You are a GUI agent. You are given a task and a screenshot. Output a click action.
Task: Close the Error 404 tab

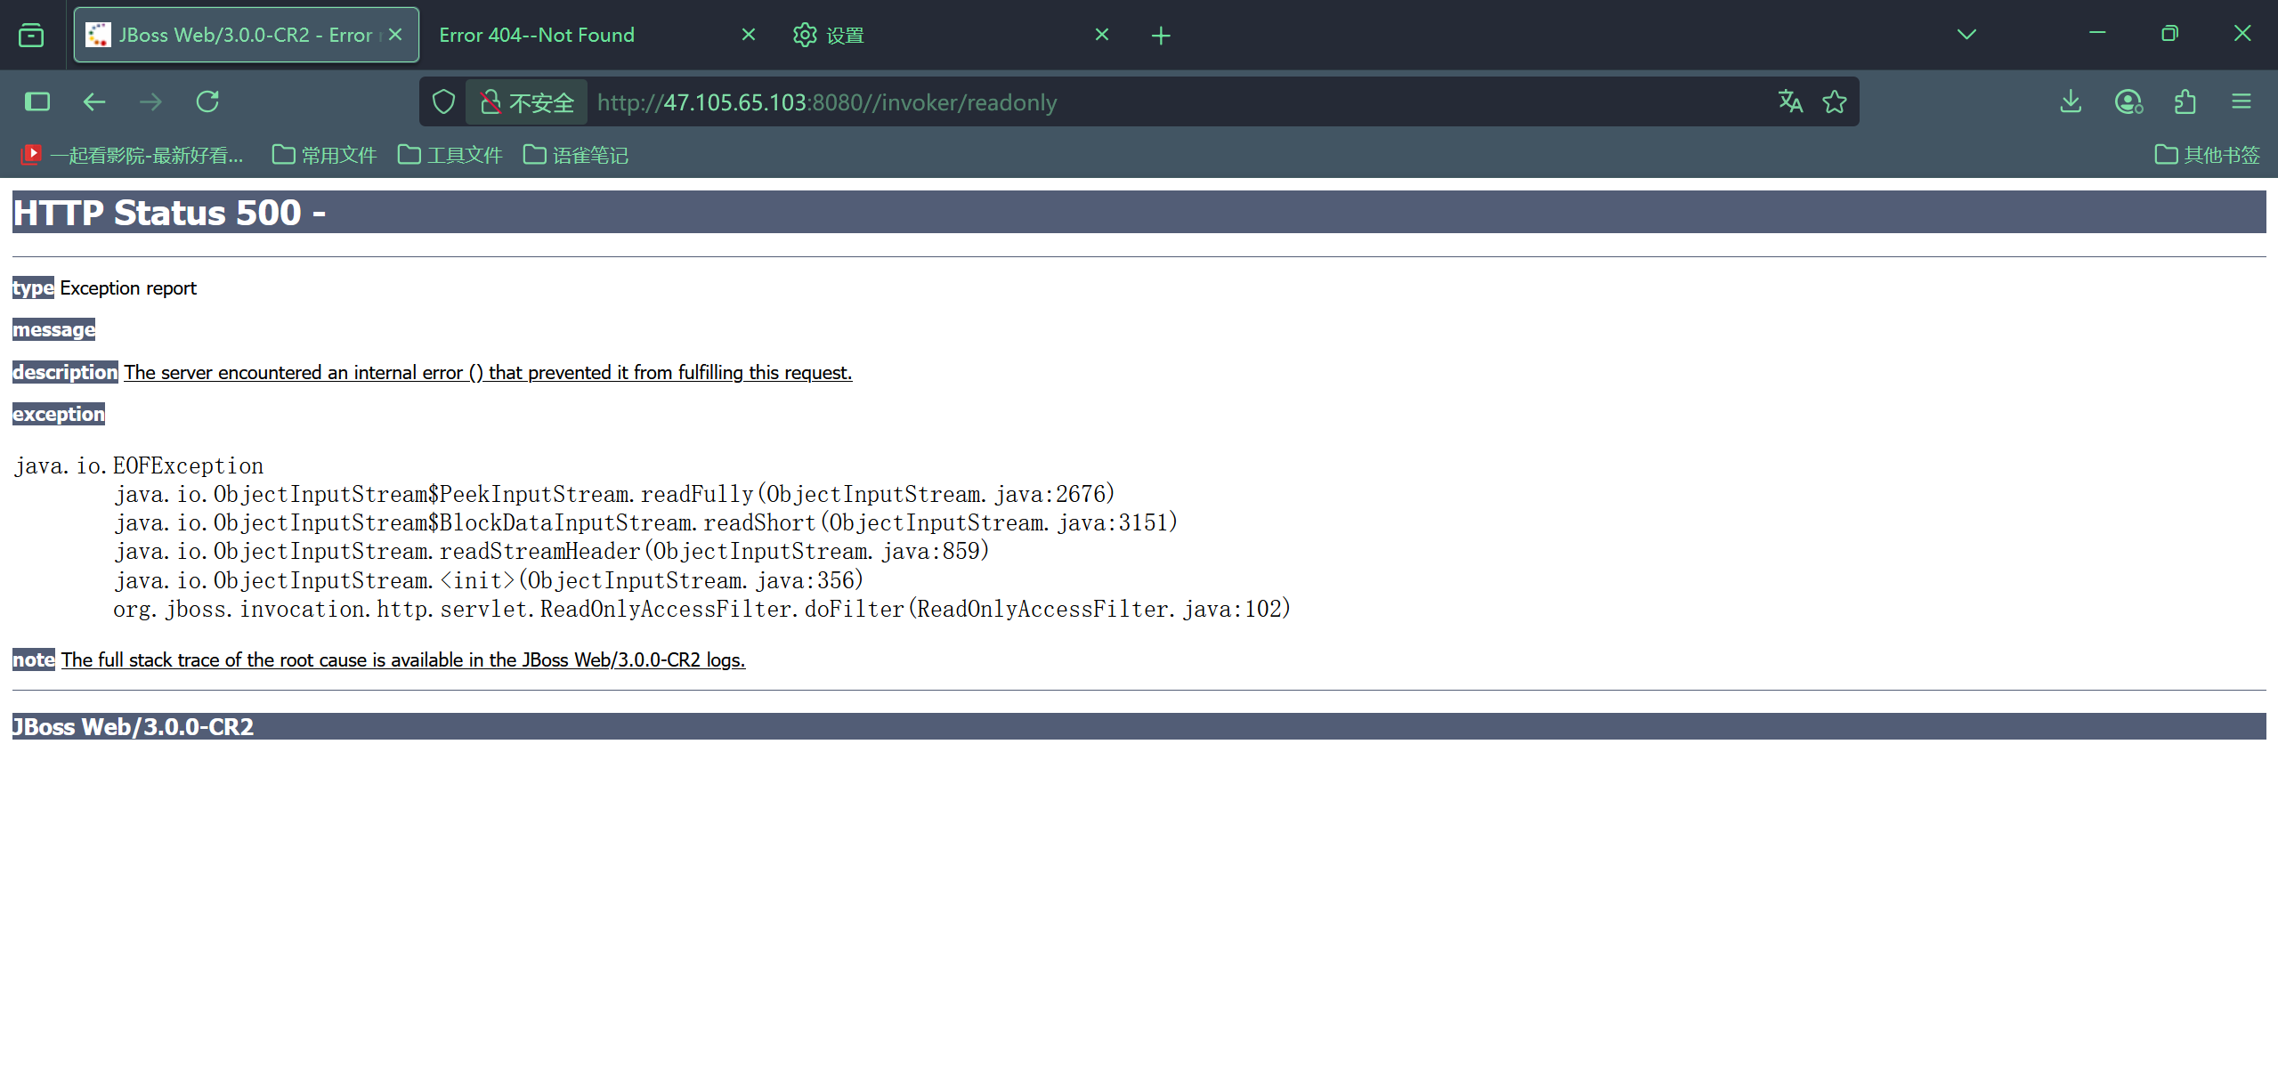click(749, 35)
